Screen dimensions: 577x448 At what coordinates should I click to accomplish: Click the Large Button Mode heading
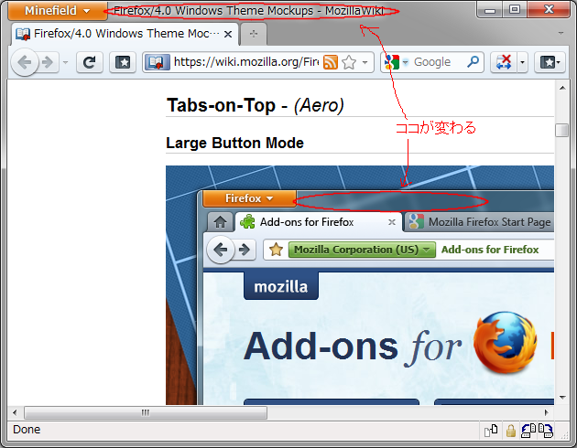(x=234, y=143)
